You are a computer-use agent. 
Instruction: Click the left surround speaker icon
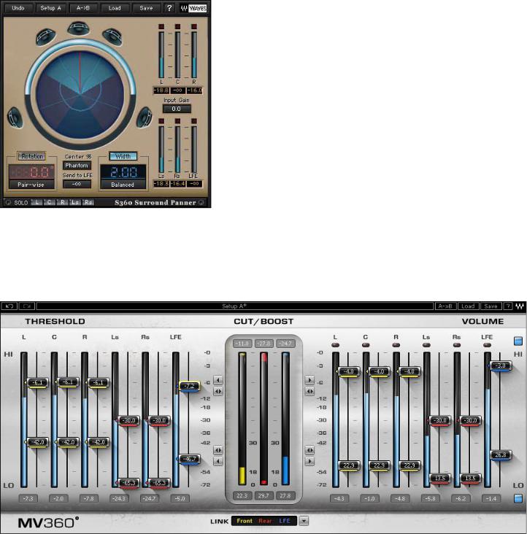tap(15, 117)
